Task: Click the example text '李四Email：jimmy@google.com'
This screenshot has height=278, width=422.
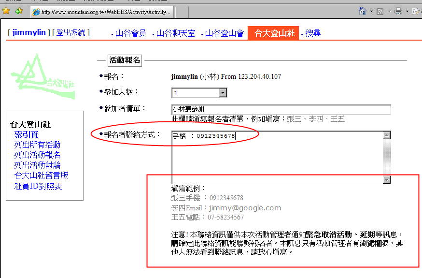Action: (226, 208)
